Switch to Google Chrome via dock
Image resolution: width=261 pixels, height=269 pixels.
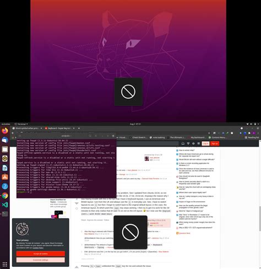5,196
